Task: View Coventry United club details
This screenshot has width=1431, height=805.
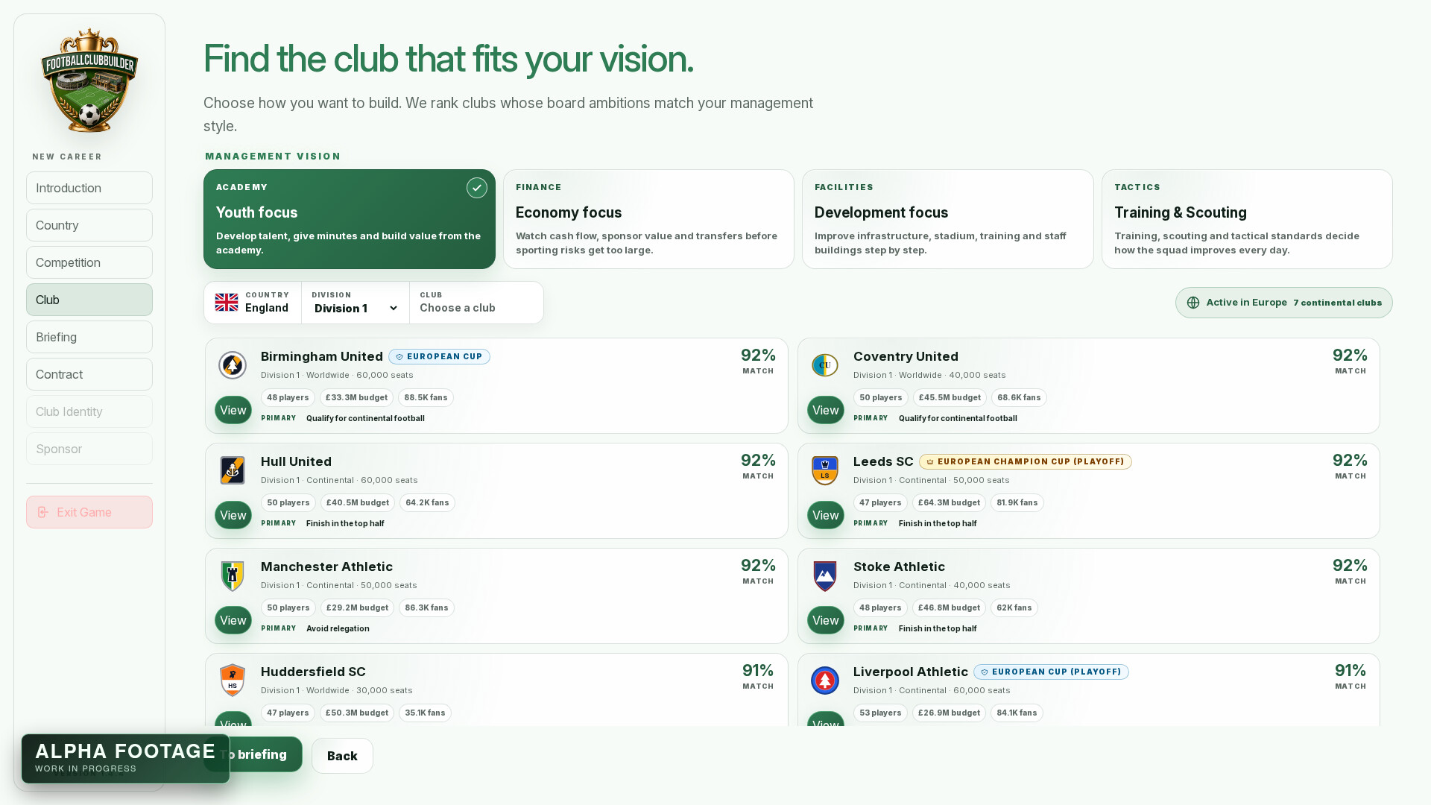Action: 826,410
